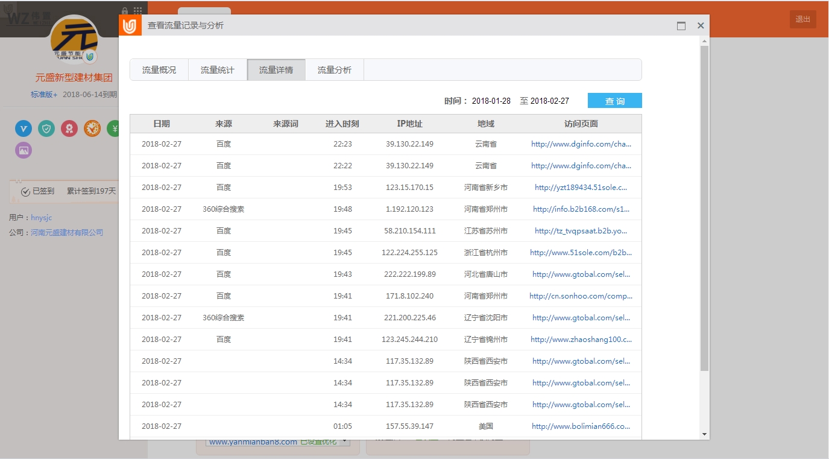
Task: Click the red award ribbon badge icon
Action: [x=69, y=128]
